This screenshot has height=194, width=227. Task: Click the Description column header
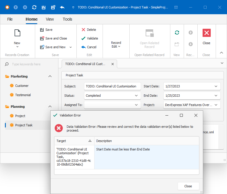[x=147, y=141]
